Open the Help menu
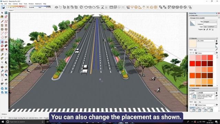 [45, 4]
